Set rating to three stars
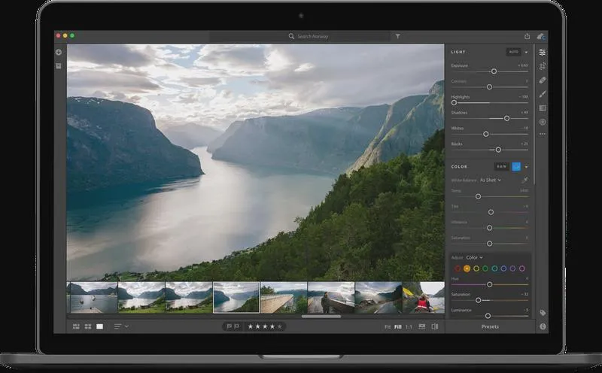 click(x=265, y=326)
